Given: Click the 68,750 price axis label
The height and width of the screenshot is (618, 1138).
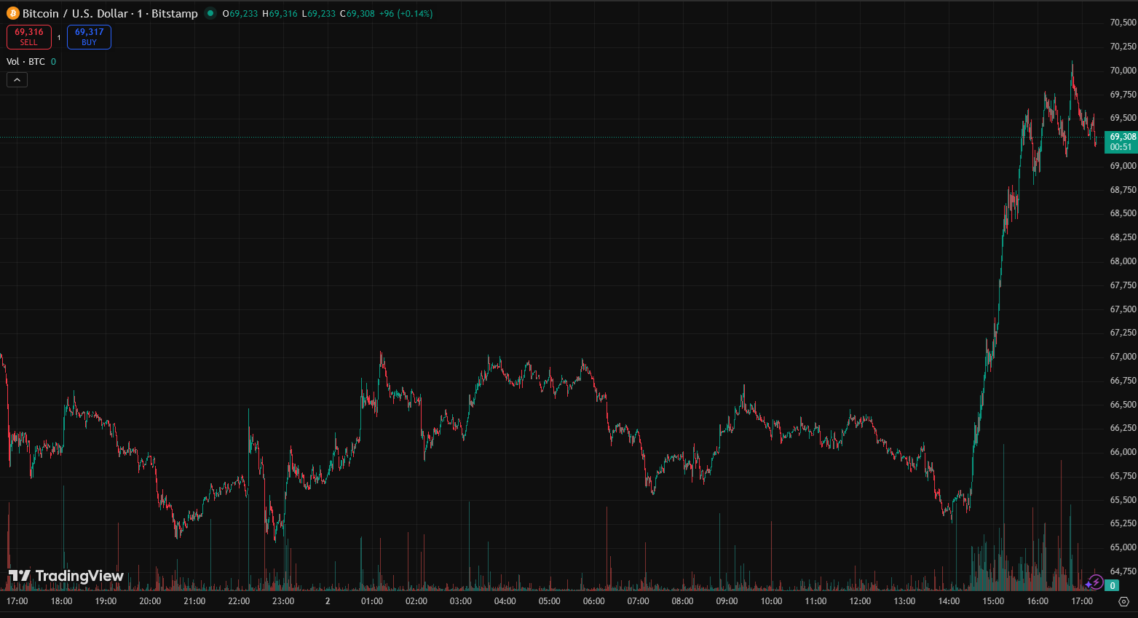Looking at the screenshot, I should pos(1123,190).
